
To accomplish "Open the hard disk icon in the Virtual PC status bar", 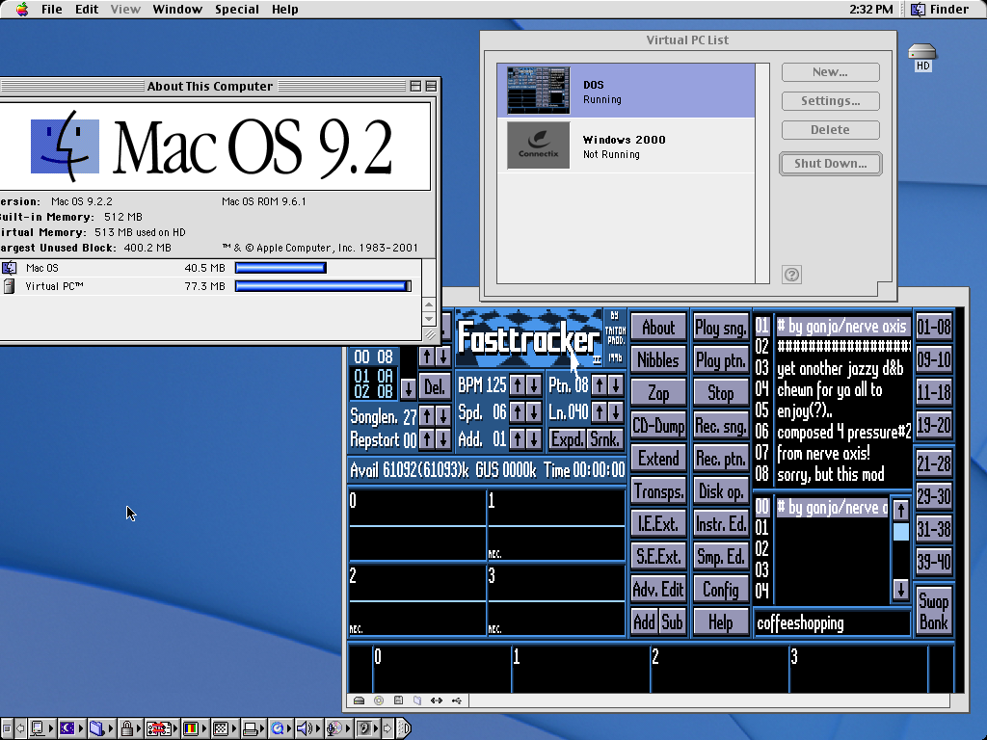I will point(359,700).
